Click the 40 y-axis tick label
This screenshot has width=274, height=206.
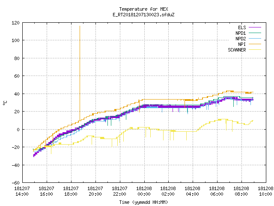click(x=17, y=94)
